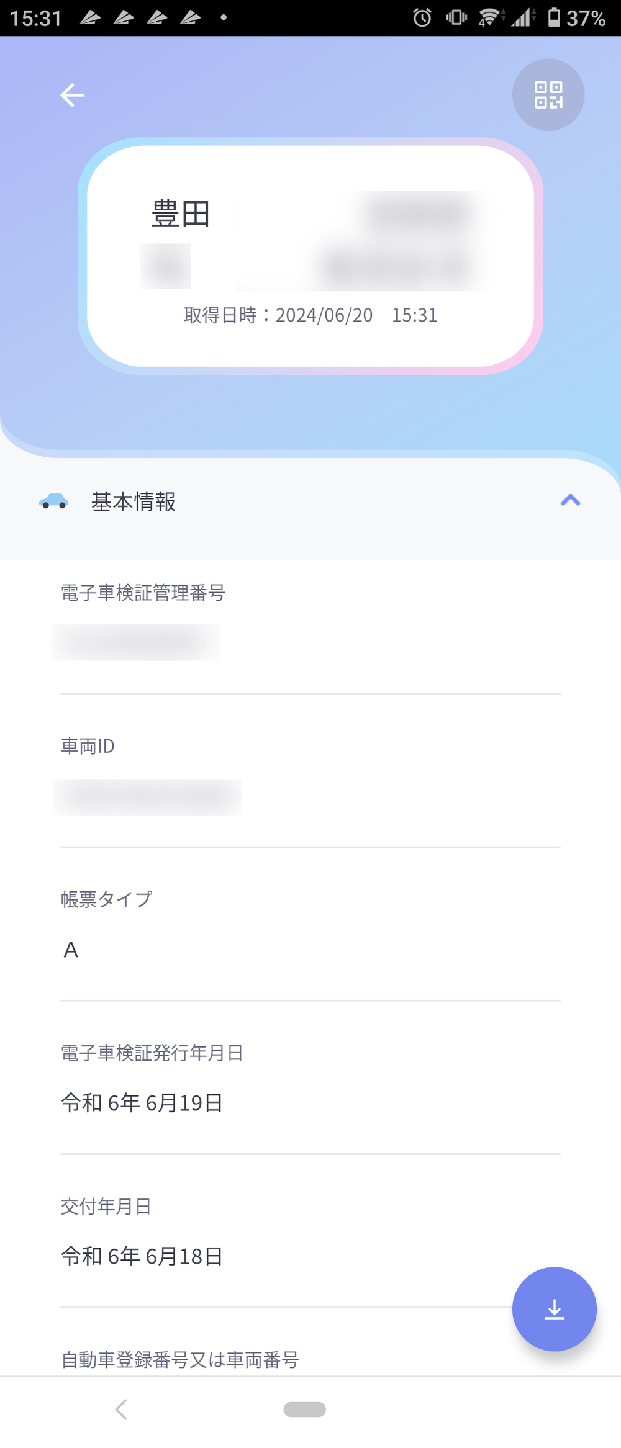The width and height of the screenshot is (621, 1448).
Task: Select the 車両ID field value
Action: click(147, 797)
